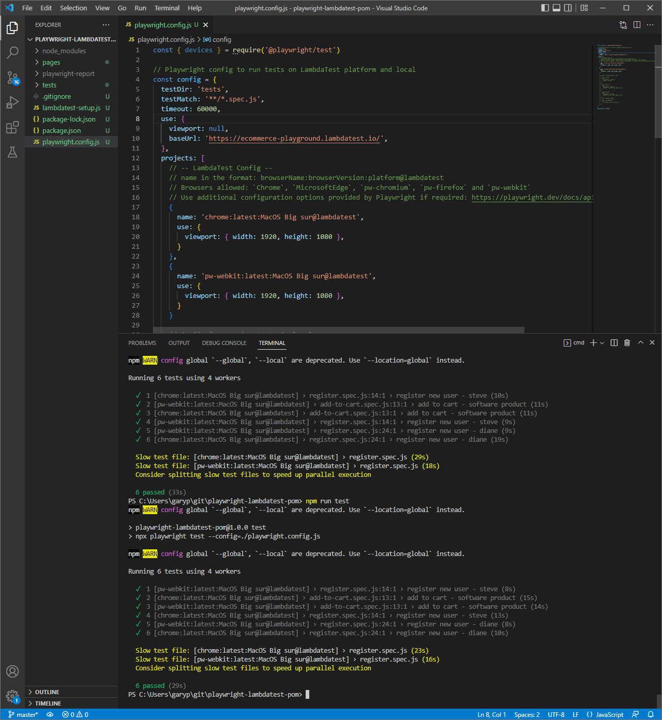Expand the pages folder
662x720 pixels.
(51, 62)
